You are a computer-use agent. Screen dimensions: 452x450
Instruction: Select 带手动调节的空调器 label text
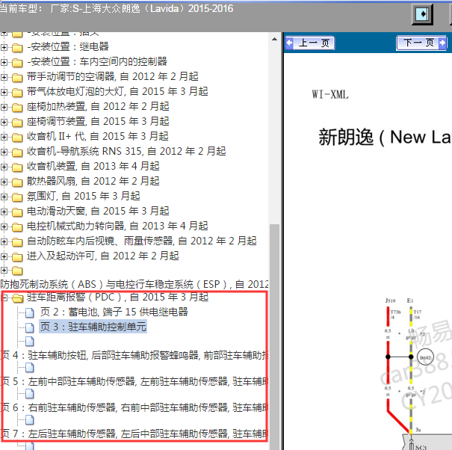tap(112, 76)
